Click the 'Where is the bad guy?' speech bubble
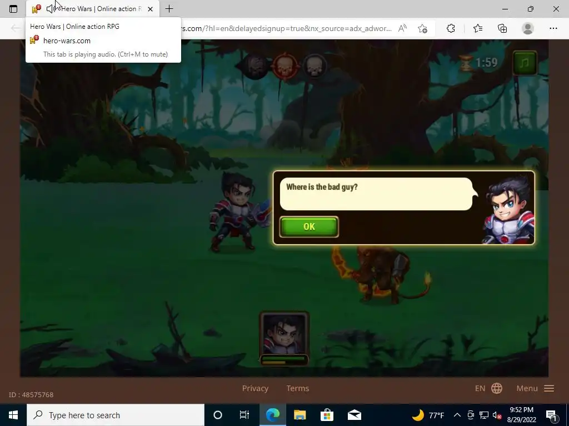Screen dimensions: 569x426 376,194
